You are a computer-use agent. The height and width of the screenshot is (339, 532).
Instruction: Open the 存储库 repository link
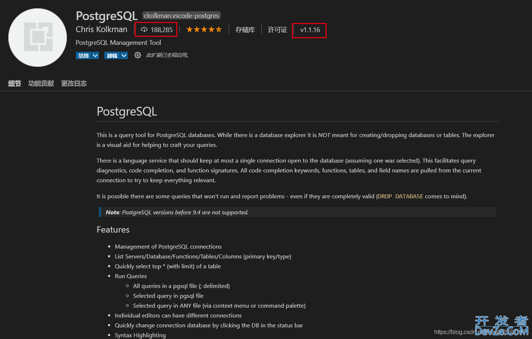tap(245, 30)
